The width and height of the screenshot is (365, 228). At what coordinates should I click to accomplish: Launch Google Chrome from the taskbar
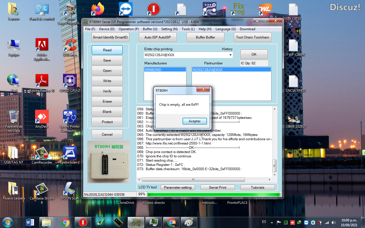click(65, 222)
